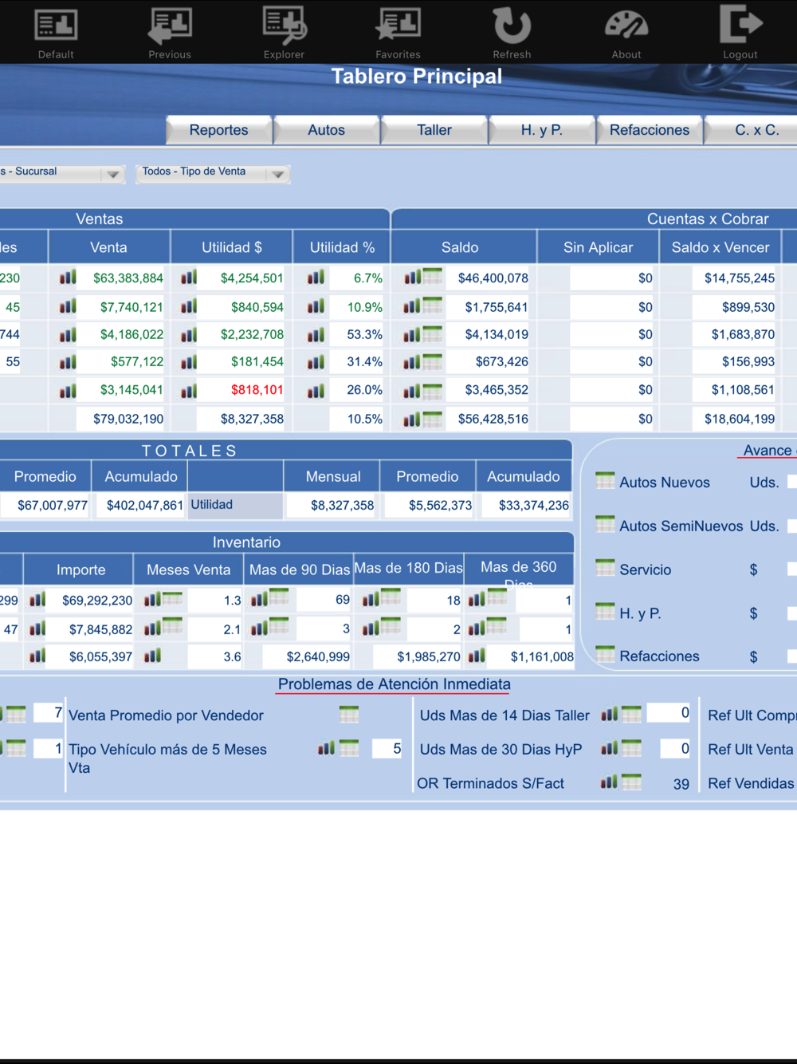
Task: Open the Todos - Tipo de Venta dropdown
Action: point(213,173)
